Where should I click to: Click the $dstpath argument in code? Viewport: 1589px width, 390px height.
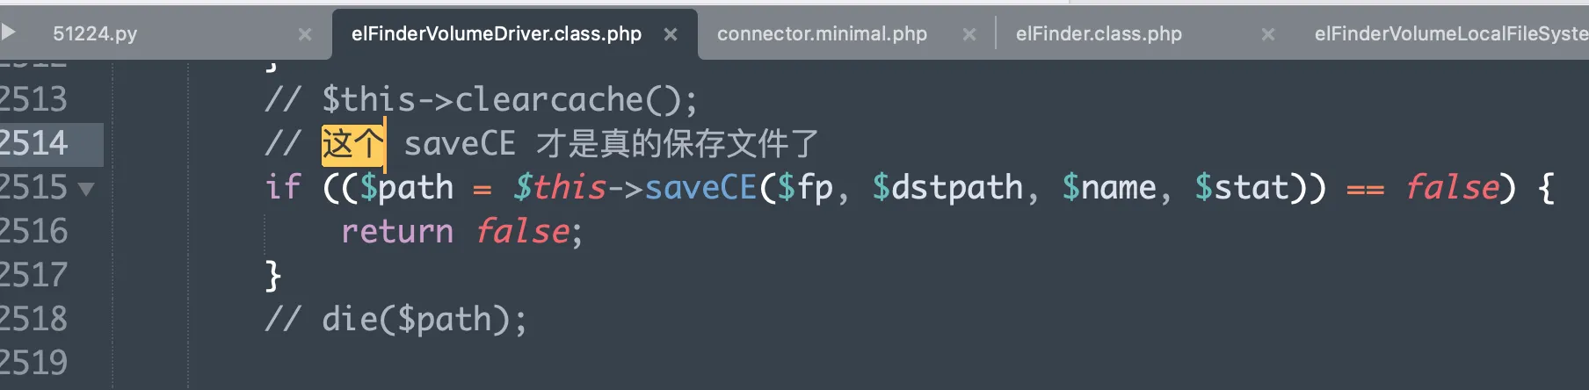click(x=947, y=187)
